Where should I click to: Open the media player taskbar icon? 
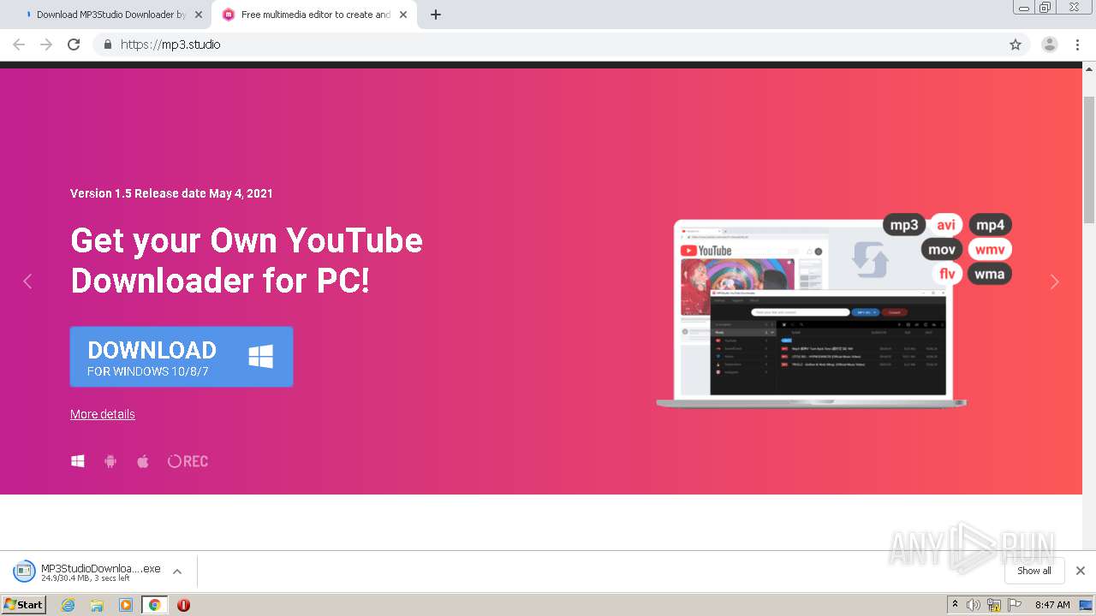click(x=126, y=605)
